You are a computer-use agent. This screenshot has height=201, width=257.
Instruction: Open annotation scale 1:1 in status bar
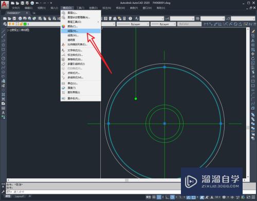[217, 197]
